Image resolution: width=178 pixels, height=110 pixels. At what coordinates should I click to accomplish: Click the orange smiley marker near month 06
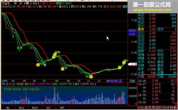pos(38,65)
